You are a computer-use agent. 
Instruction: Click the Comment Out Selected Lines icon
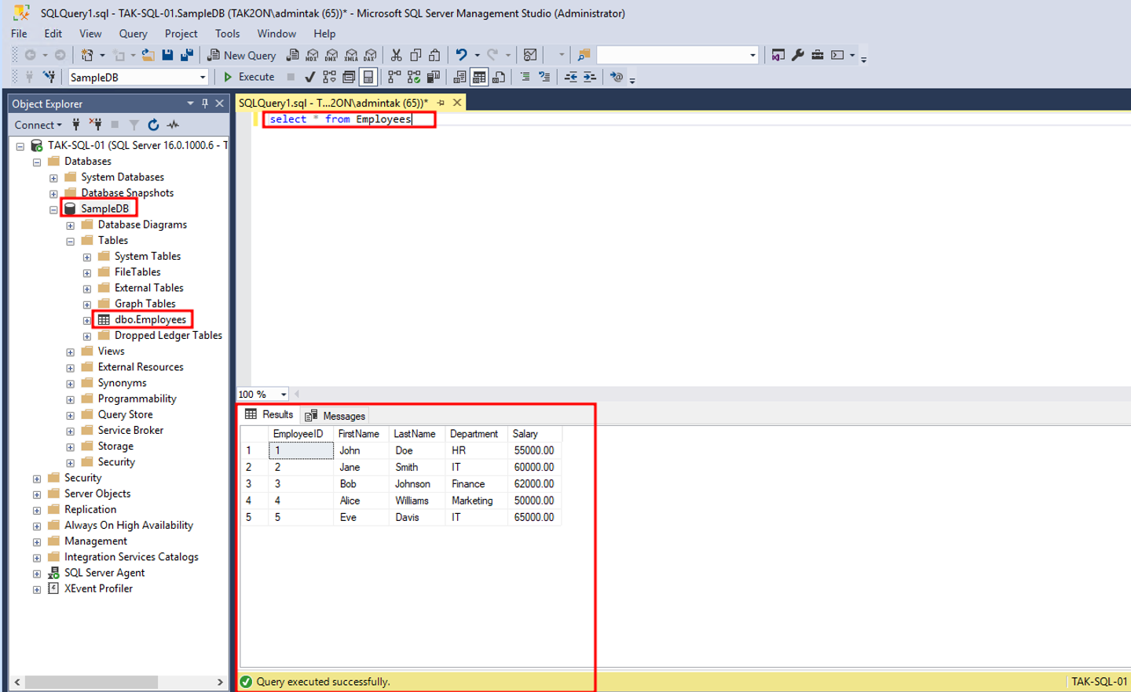click(x=525, y=77)
